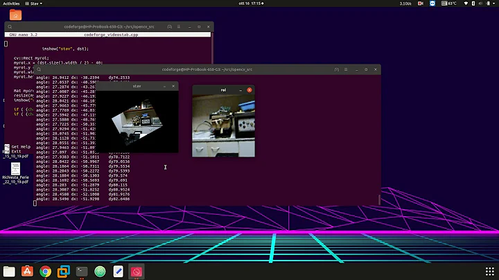Click the line imshow("stav", dst); in nano

point(65,49)
